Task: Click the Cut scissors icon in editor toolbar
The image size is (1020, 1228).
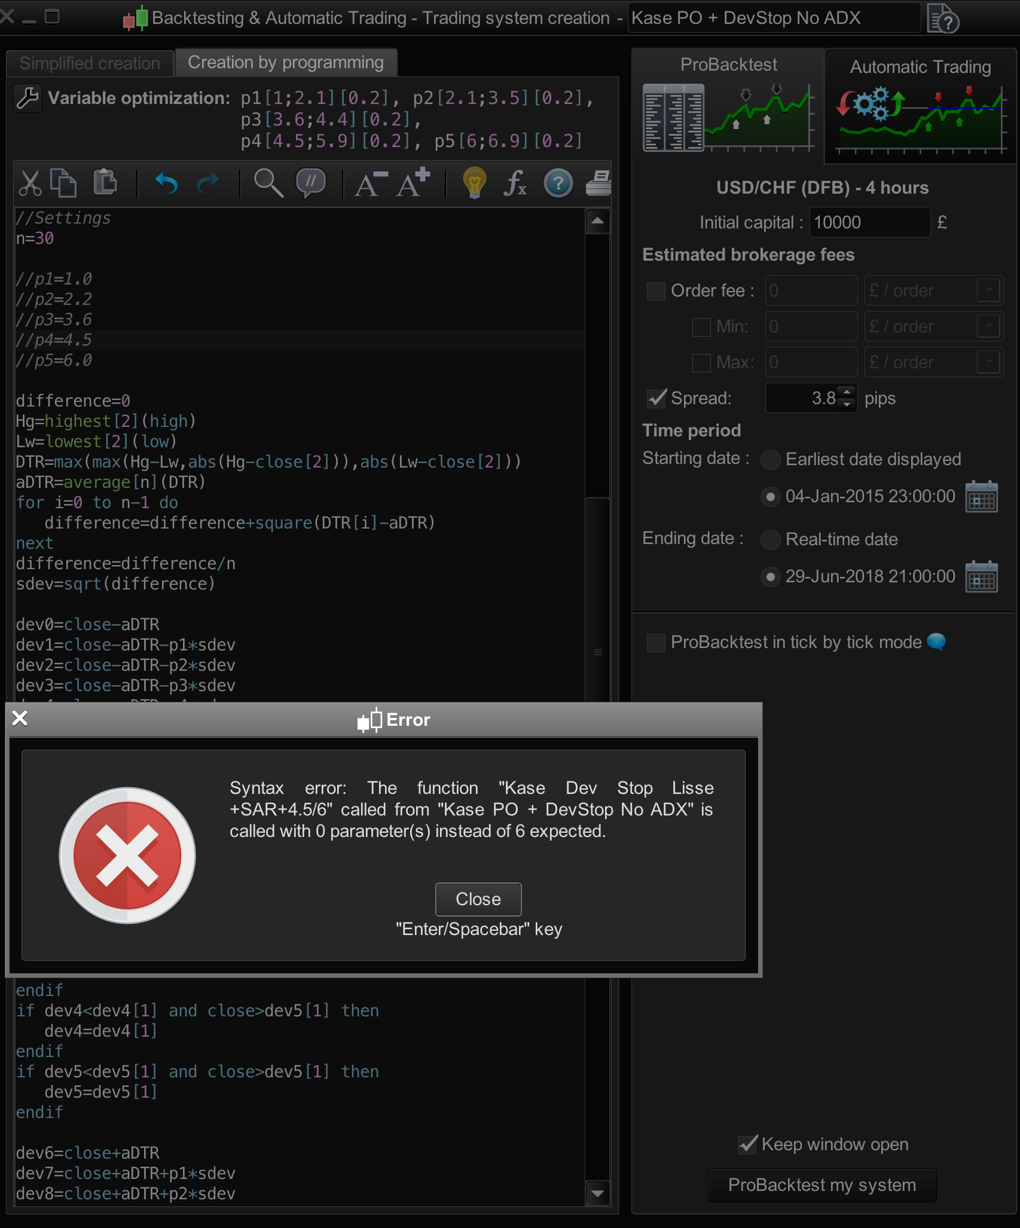Action: [x=30, y=184]
